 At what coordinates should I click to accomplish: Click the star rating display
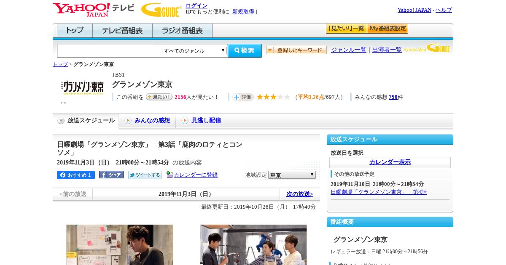coord(273,97)
